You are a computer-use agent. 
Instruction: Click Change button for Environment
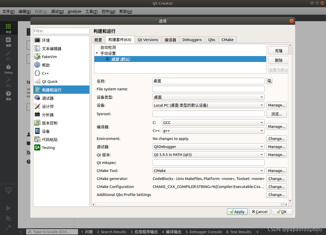tap(277, 139)
